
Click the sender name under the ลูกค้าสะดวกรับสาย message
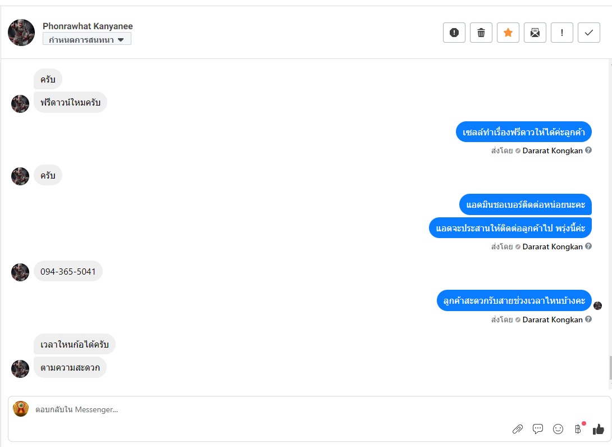tap(552, 320)
